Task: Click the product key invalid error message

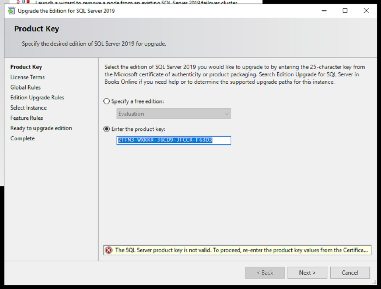Action: click(242, 250)
